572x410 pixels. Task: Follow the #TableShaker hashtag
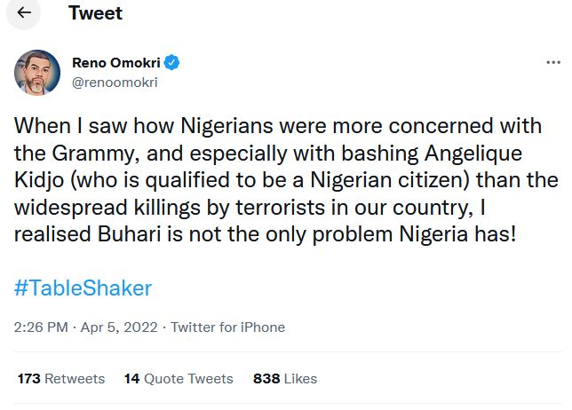click(x=83, y=288)
